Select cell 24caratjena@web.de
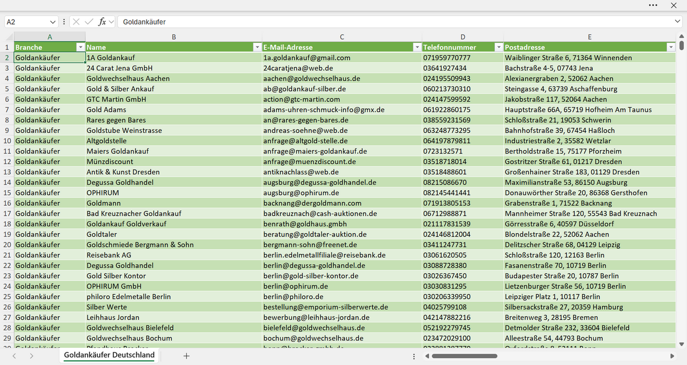Screen dimensions: 687x365 [x=342, y=68]
